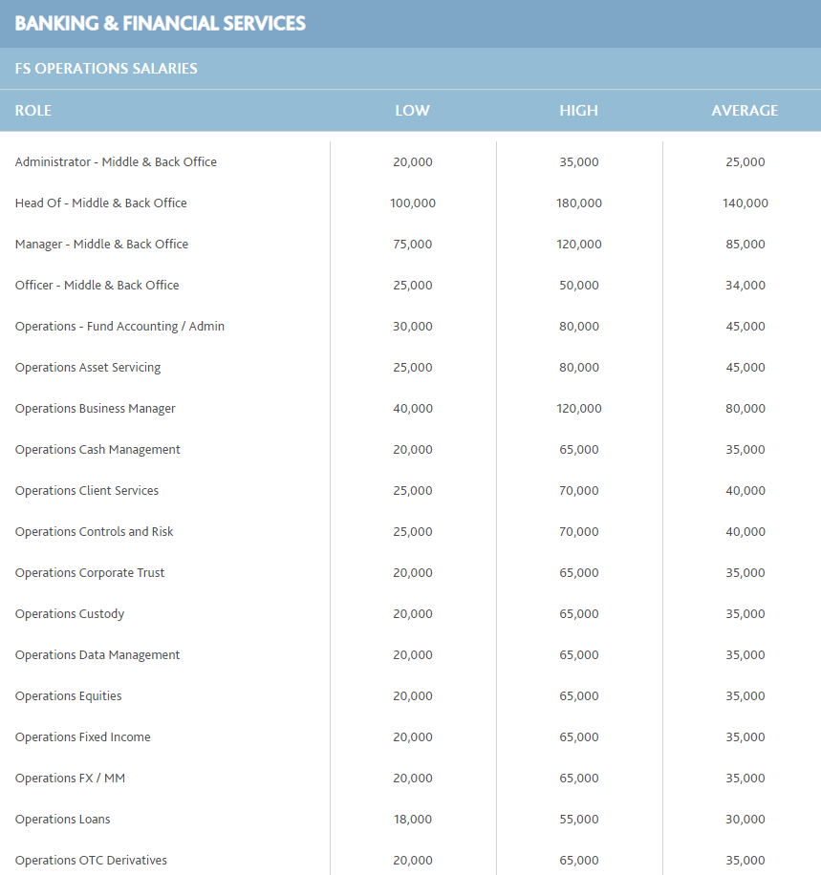Select 'Operations - Fund Accounting / Admin' role
Screen dimensions: 821x875
[x=119, y=327]
